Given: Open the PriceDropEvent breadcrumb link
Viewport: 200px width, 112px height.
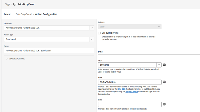Looking at the screenshot, I should pos(23,14).
